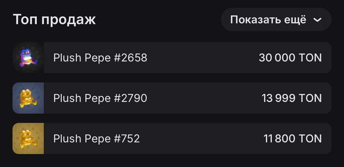Screen dimensions: 344x167
Task: Click the Показать ещё text label
Action: pos(268,20)
